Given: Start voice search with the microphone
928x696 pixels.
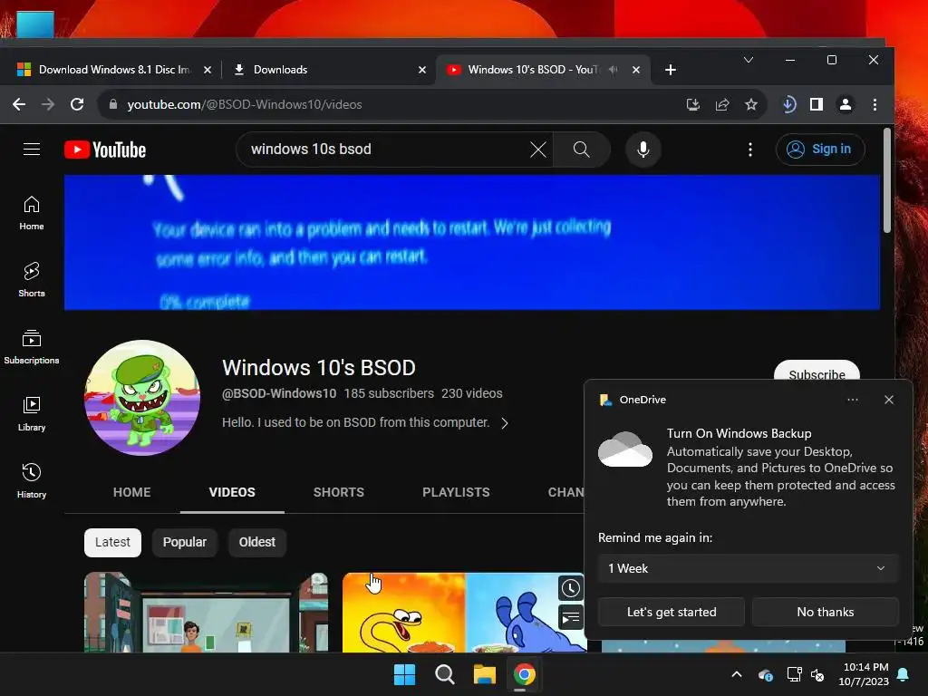Looking at the screenshot, I should tap(643, 150).
